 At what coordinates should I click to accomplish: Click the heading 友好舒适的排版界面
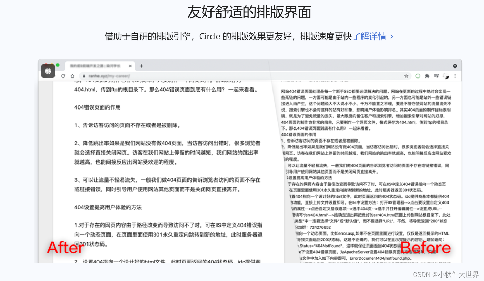click(249, 12)
